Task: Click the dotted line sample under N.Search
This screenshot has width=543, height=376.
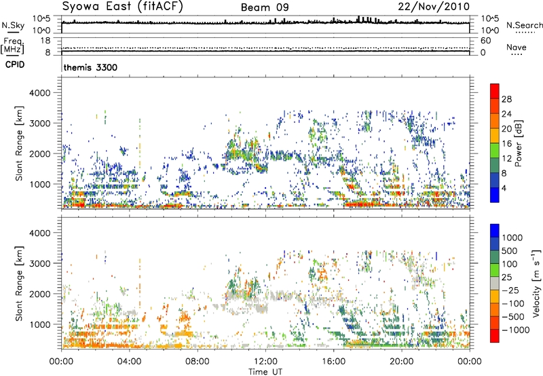Action: (x=525, y=33)
